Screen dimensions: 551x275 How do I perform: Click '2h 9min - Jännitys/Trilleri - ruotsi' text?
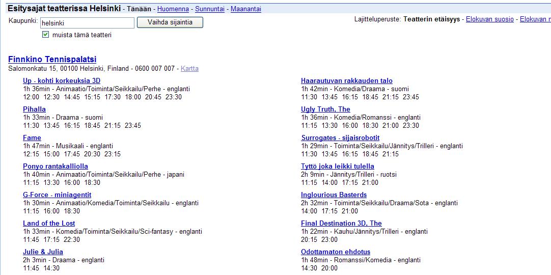click(349, 174)
